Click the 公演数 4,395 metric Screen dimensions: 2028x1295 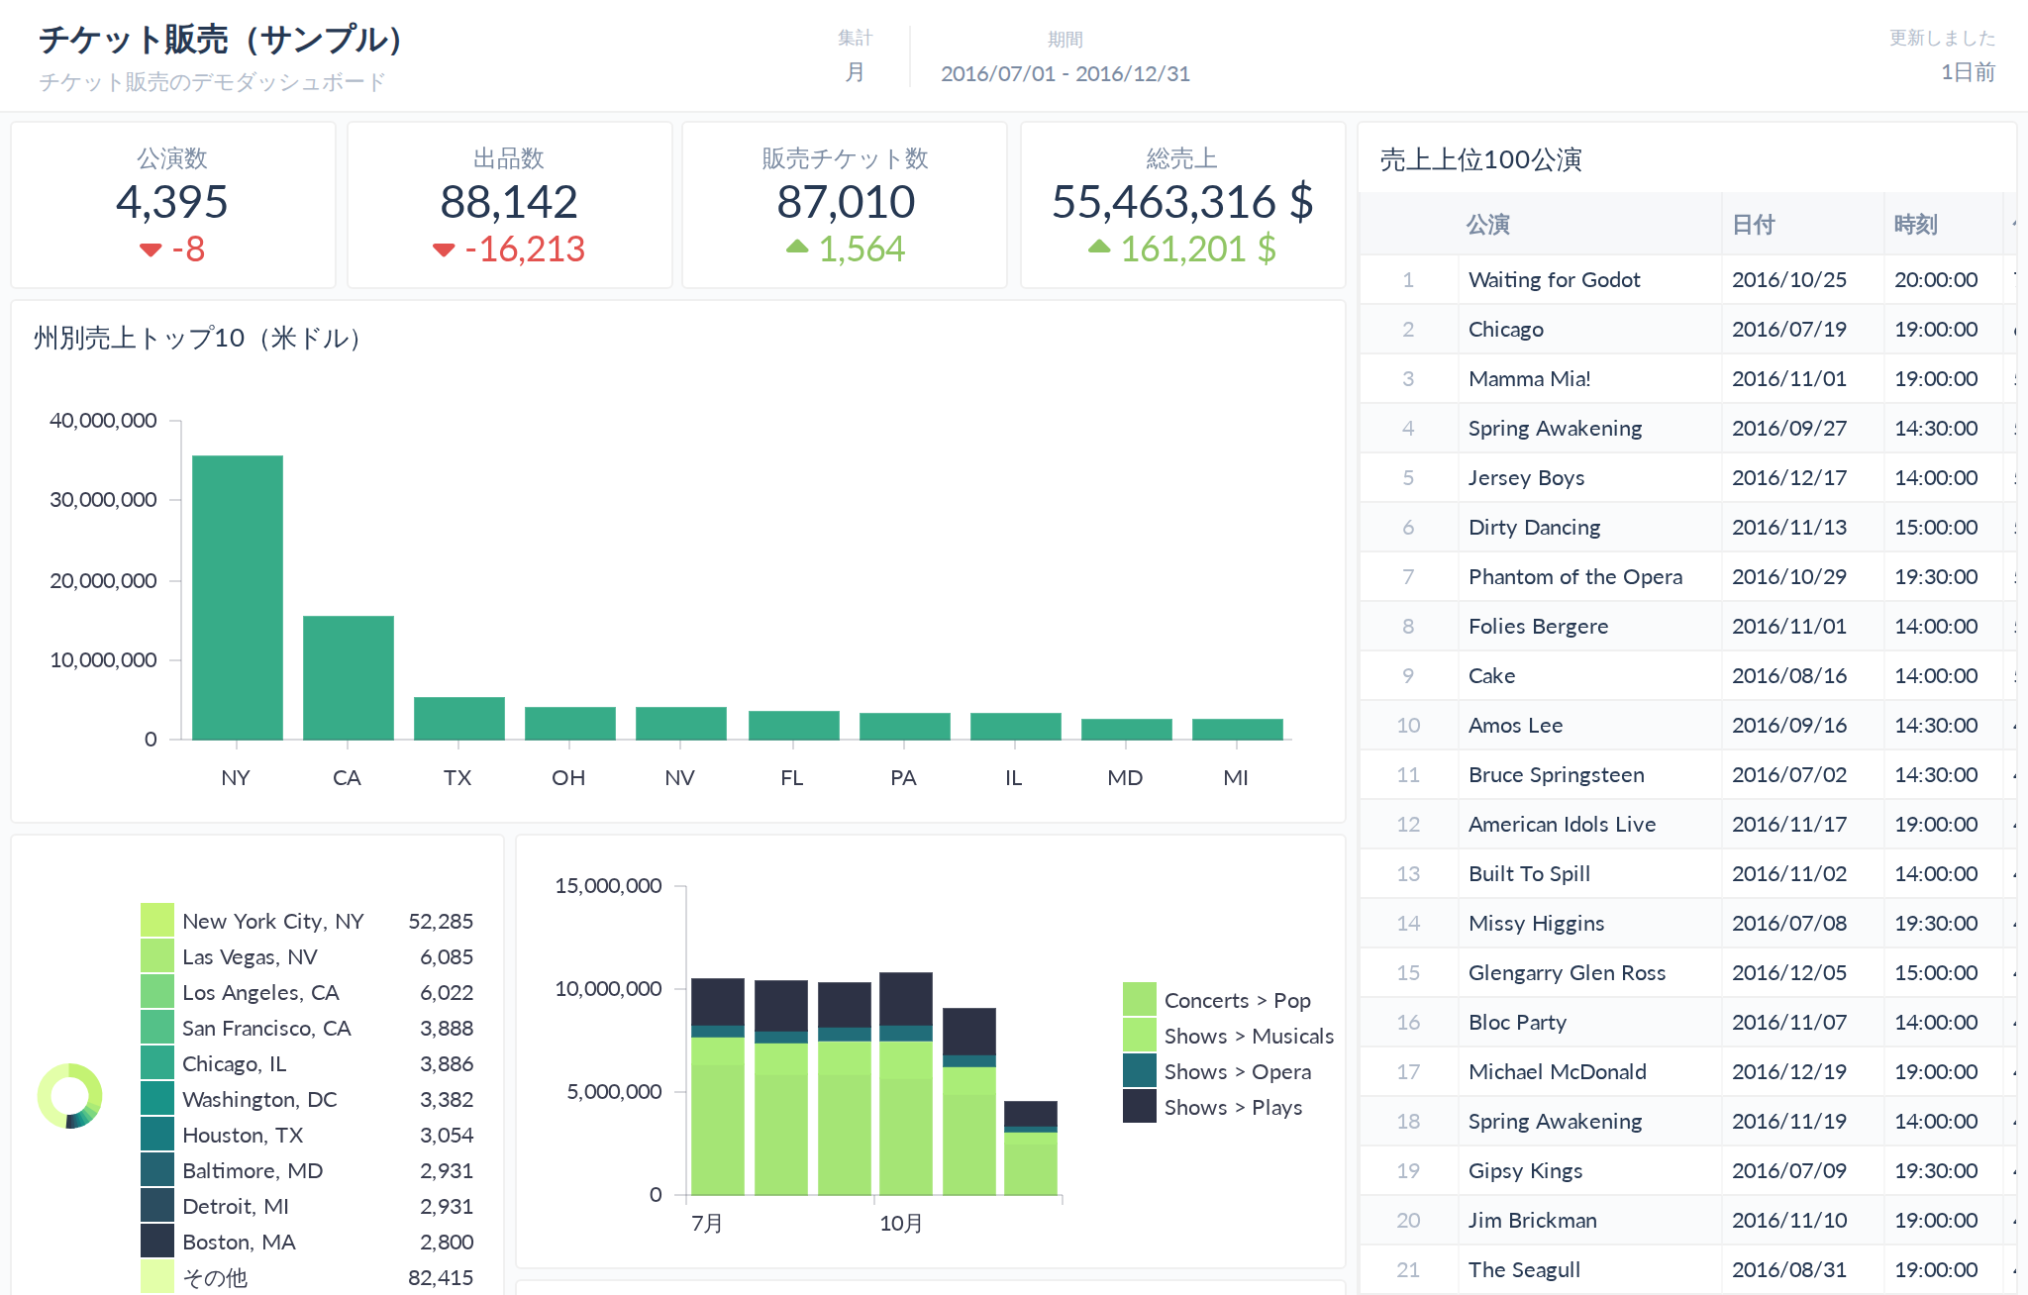click(172, 205)
